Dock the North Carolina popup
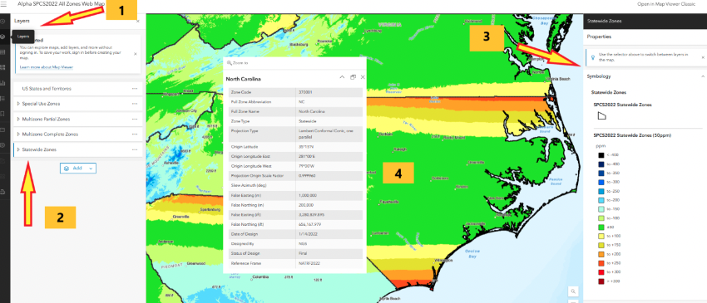 point(353,77)
